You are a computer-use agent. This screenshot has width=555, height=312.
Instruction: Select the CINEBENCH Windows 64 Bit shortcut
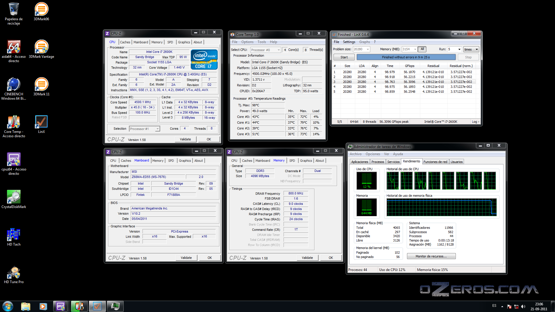coord(14,88)
